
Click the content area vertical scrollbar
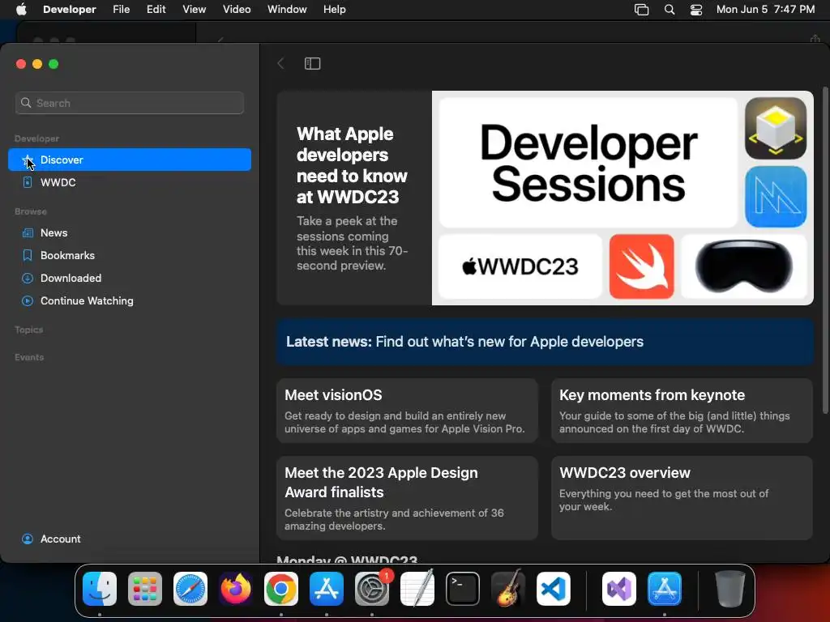[x=825, y=249]
